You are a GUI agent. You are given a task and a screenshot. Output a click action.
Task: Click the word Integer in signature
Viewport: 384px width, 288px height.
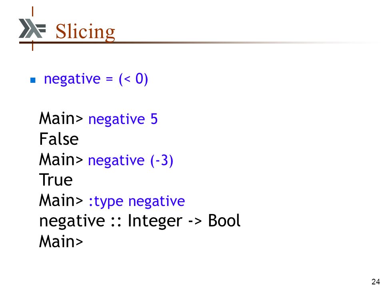click(155, 221)
